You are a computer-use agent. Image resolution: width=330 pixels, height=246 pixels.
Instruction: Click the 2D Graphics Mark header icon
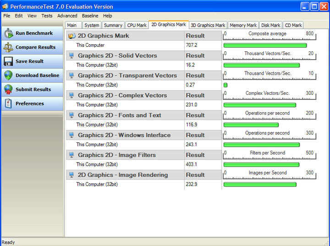[72, 36]
